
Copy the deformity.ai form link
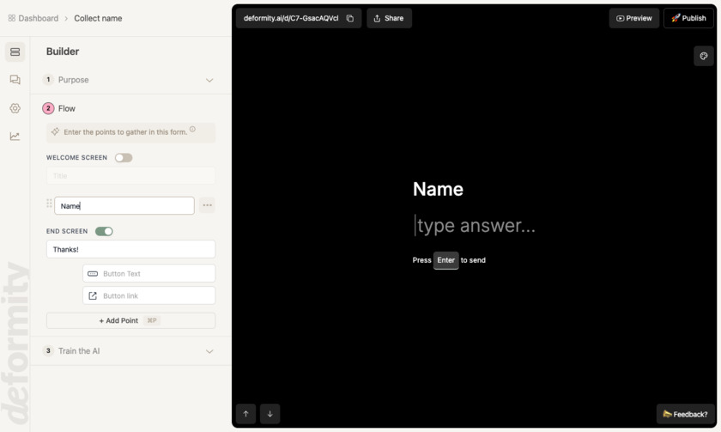pos(350,18)
